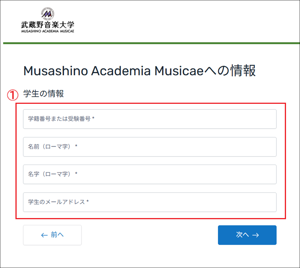Click the asterisk after 学籍番号または受験番号

(x=93, y=119)
